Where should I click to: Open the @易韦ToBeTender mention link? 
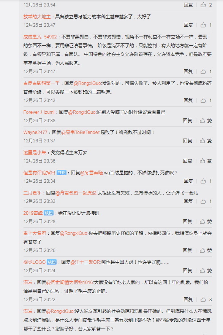click(x=81, y=132)
